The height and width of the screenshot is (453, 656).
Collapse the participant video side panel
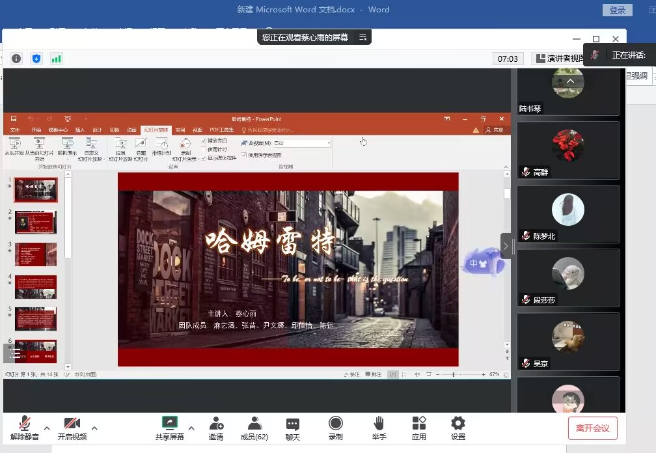(x=506, y=246)
